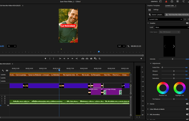Image resolution: width=189 pixels, height=121 pixels.
Task: Open the Fit zoom level dropdown
Action: pyautogui.click(x=12, y=46)
